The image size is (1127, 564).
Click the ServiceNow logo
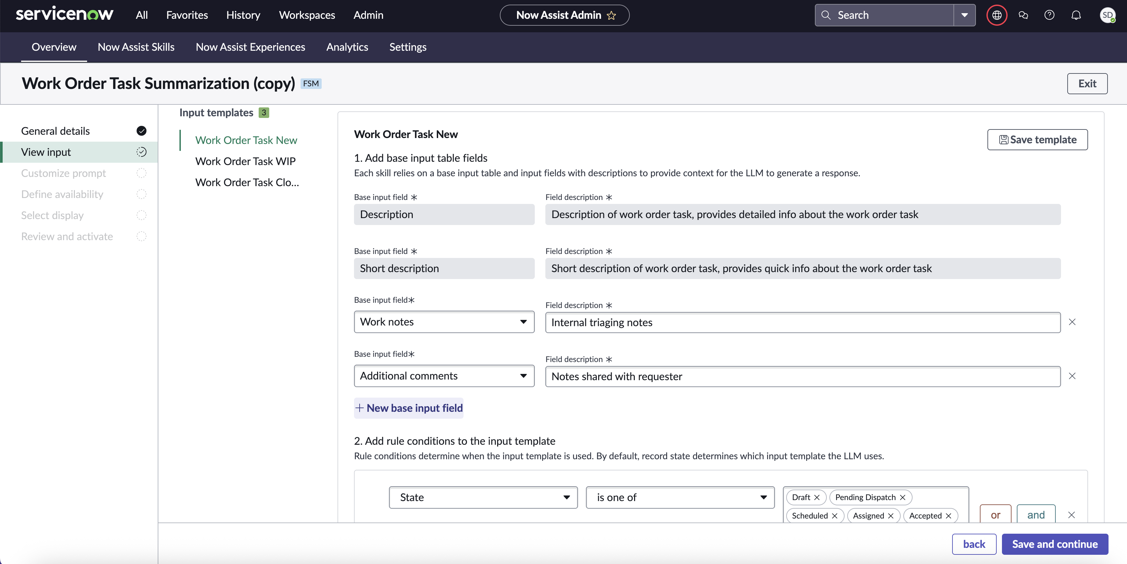[64, 14]
